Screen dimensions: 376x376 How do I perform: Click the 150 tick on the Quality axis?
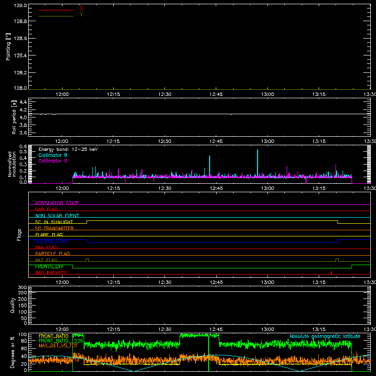(x=23, y=305)
